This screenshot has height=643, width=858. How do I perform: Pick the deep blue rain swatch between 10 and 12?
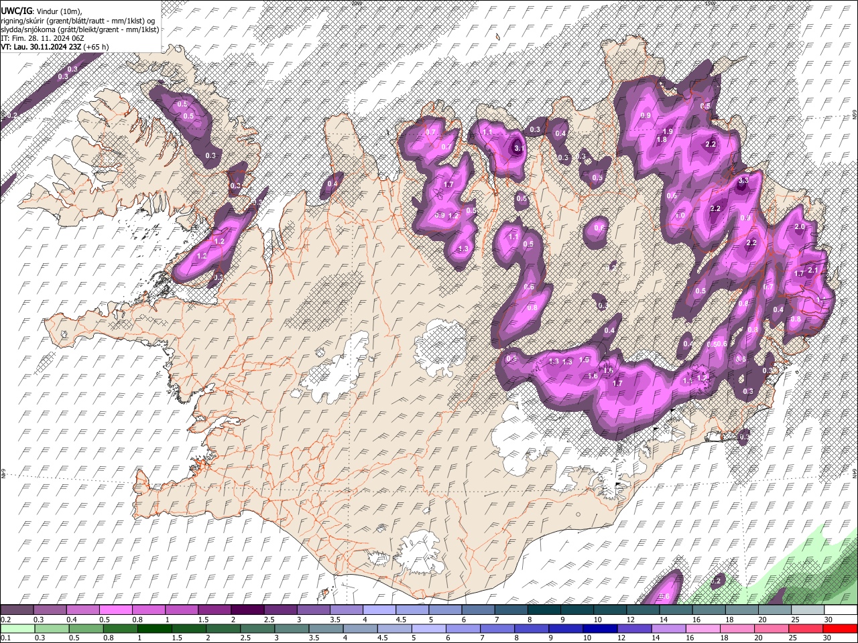pyautogui.click(x=600, y=628)
